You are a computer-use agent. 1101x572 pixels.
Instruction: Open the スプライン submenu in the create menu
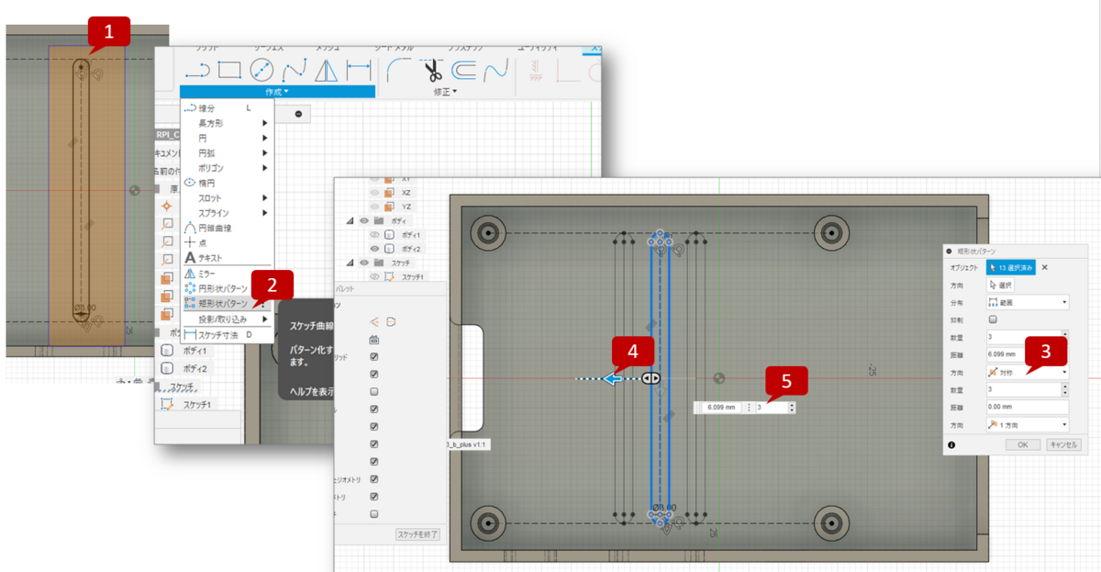227,212
